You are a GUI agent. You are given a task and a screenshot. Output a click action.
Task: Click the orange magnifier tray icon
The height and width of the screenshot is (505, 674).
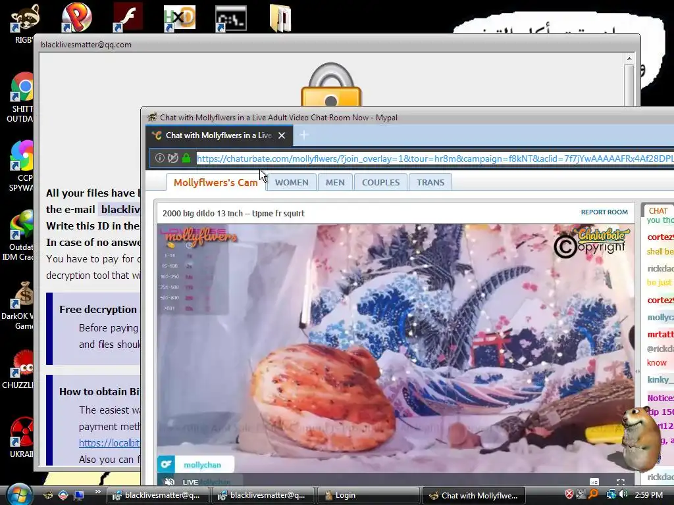593,494
